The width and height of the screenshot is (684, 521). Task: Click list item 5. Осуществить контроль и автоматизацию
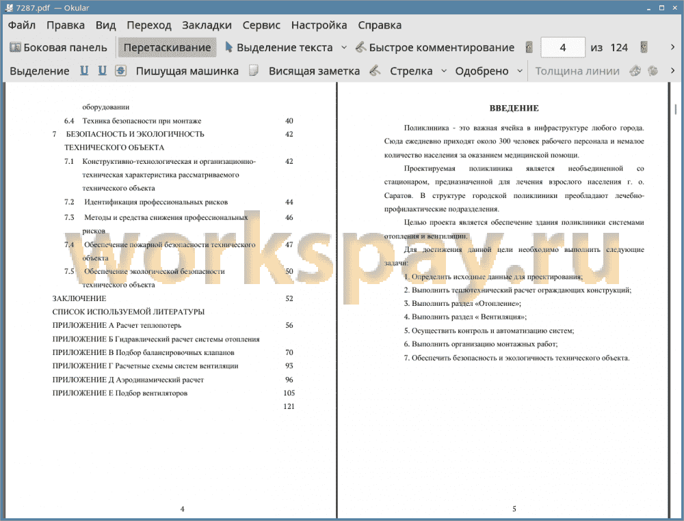489,330
